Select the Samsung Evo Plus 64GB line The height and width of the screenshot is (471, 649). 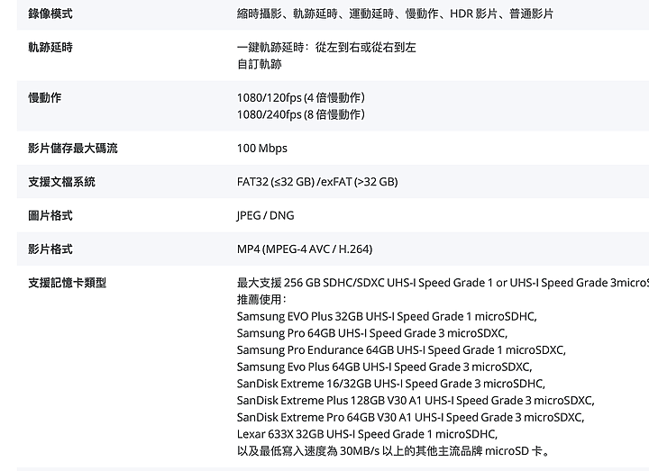[384, 367]
